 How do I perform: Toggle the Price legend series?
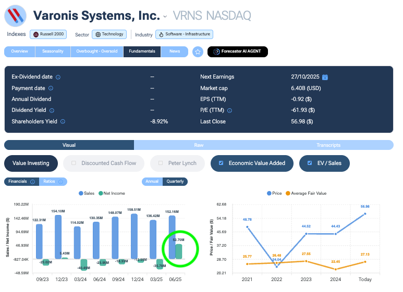(274, 193)
